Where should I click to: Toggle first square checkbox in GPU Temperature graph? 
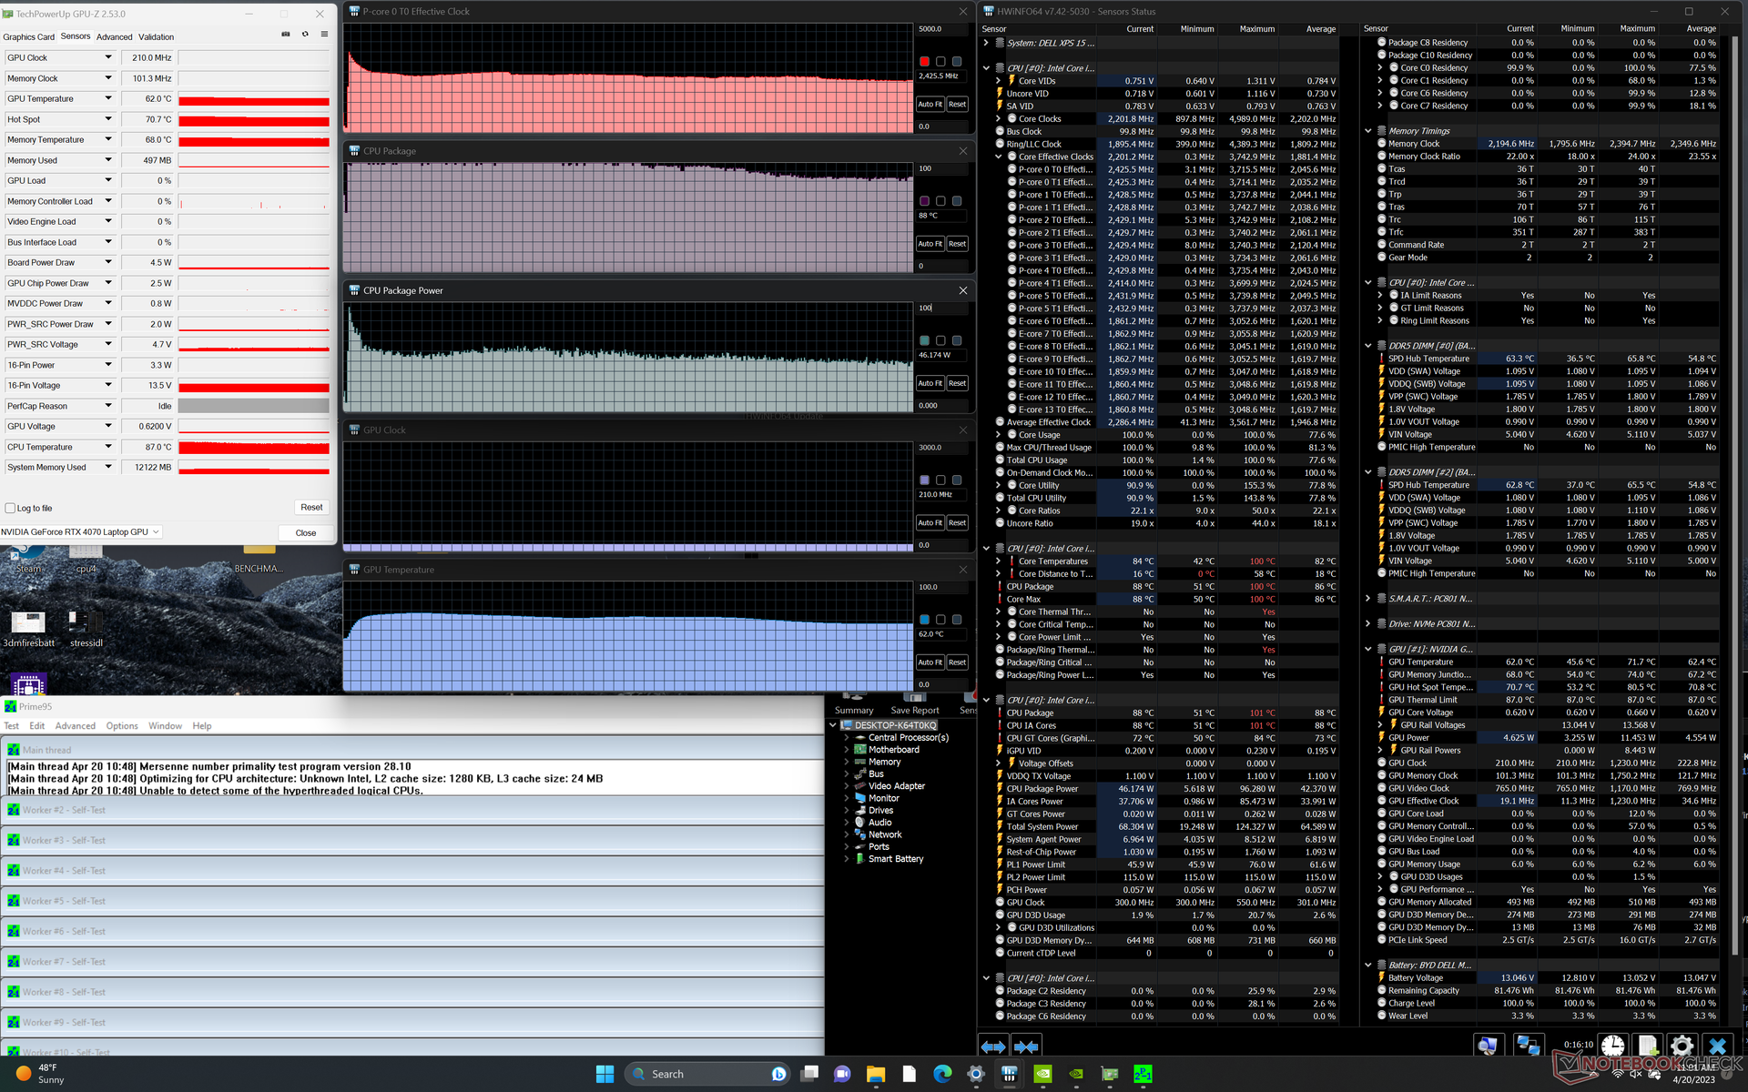pyautogui.click(x=925, y=620)
